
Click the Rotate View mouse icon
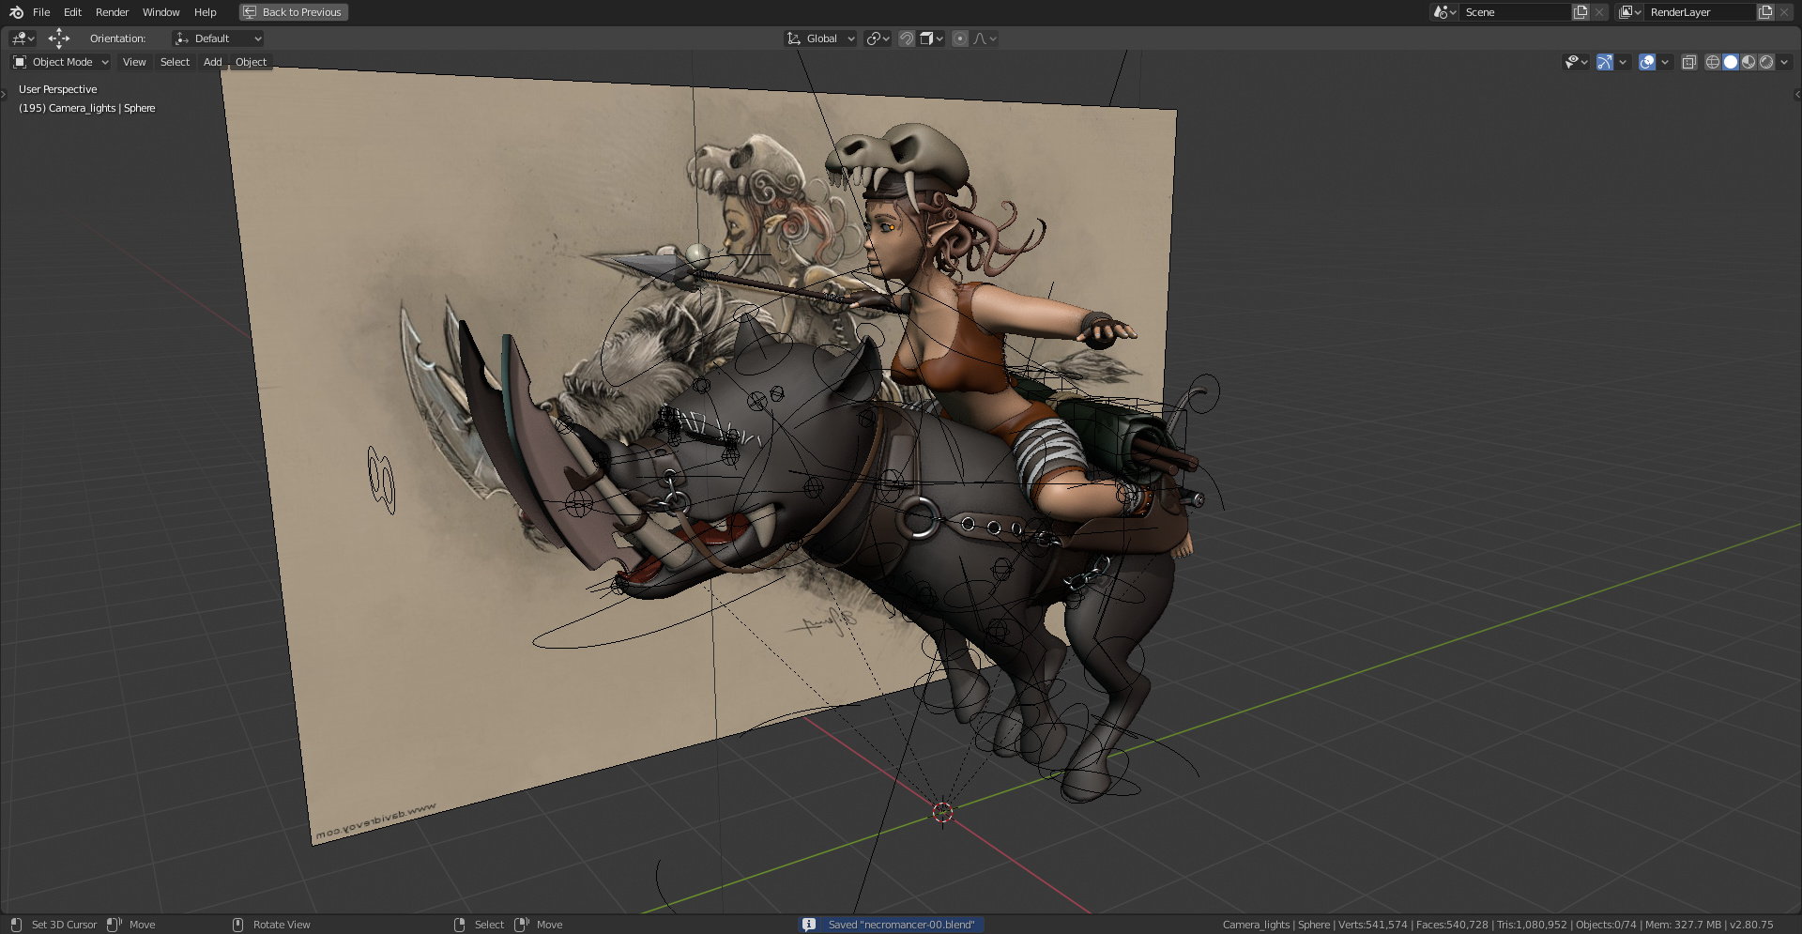pyautogui.click(x=237, y=925)
